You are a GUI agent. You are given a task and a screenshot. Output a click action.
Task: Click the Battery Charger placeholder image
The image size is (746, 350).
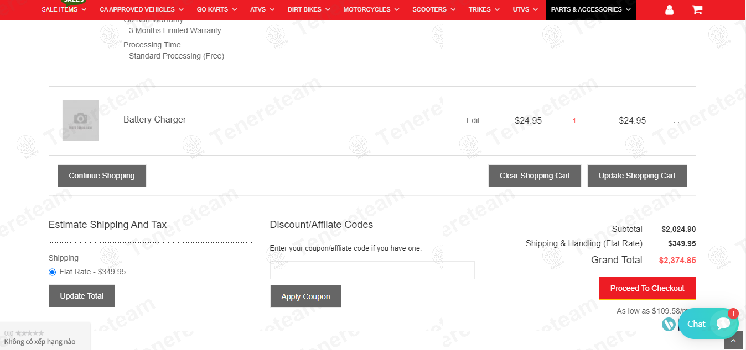coord(80,121)
